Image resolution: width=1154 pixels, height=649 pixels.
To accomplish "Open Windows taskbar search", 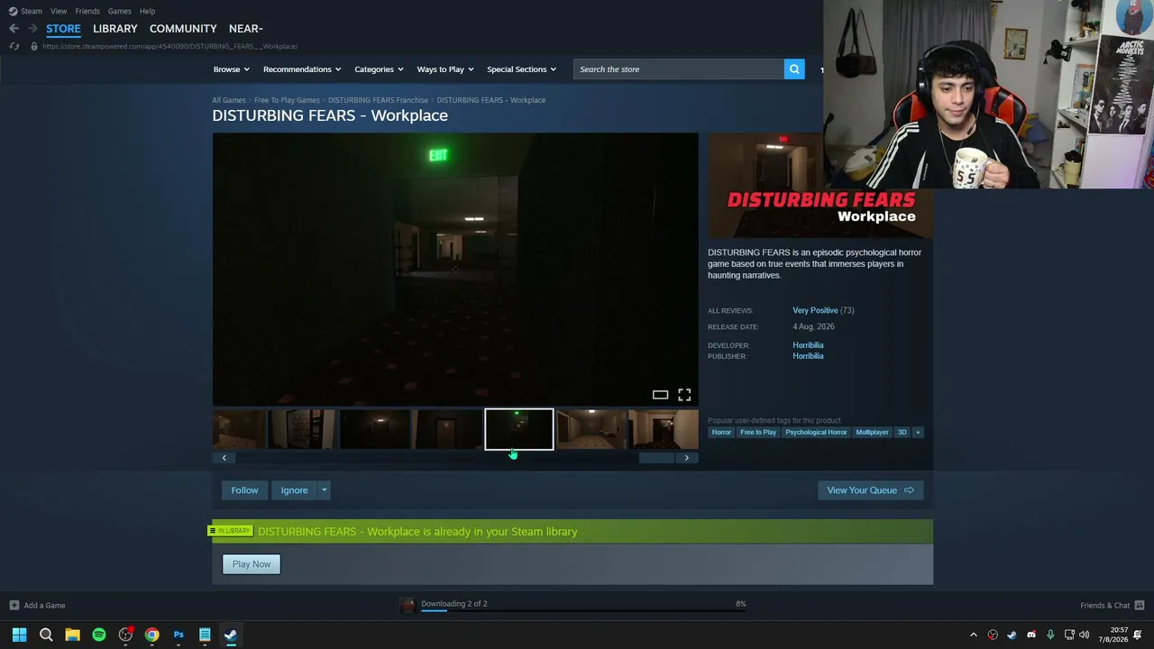I will 46,635.
